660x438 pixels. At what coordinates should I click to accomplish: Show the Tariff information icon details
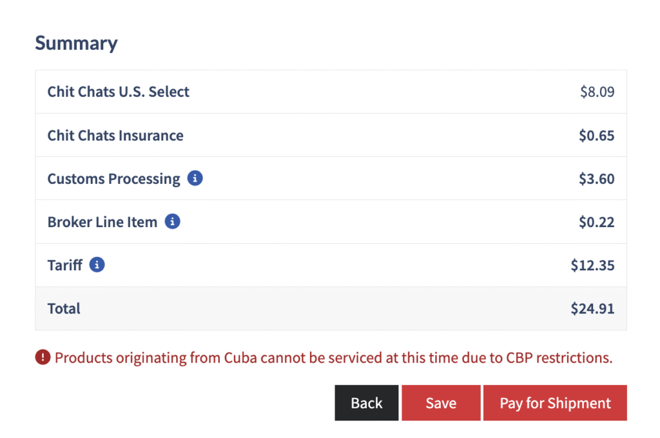(97, 264)
